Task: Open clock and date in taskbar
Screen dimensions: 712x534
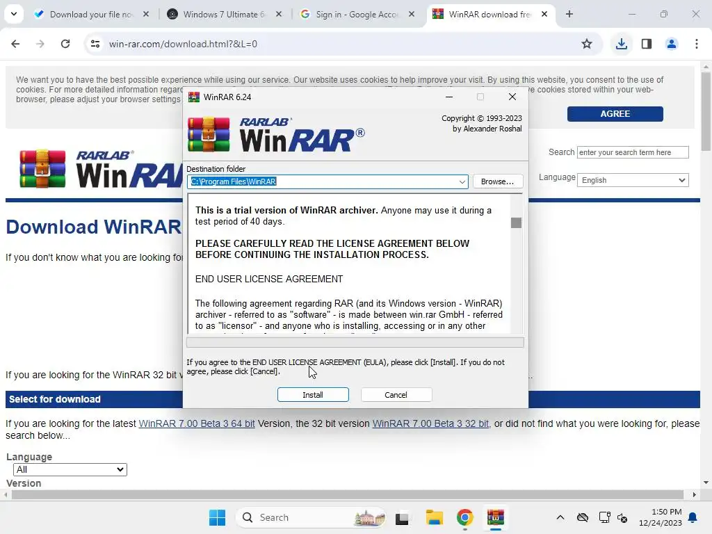Action: pyautogui.click(x=661, y=517)
